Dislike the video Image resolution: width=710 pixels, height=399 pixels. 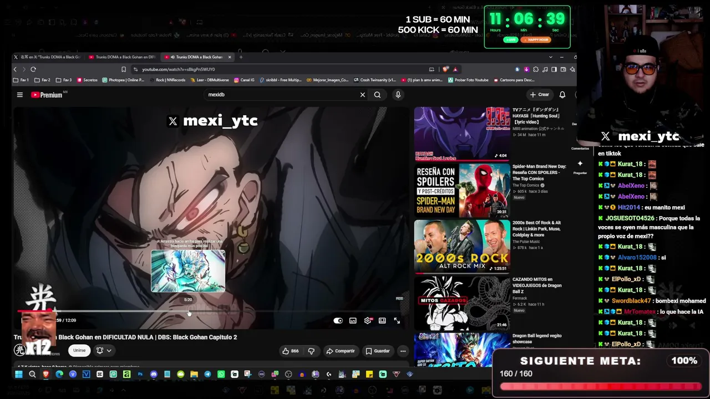pyautogui.click(x=311, y=351)
